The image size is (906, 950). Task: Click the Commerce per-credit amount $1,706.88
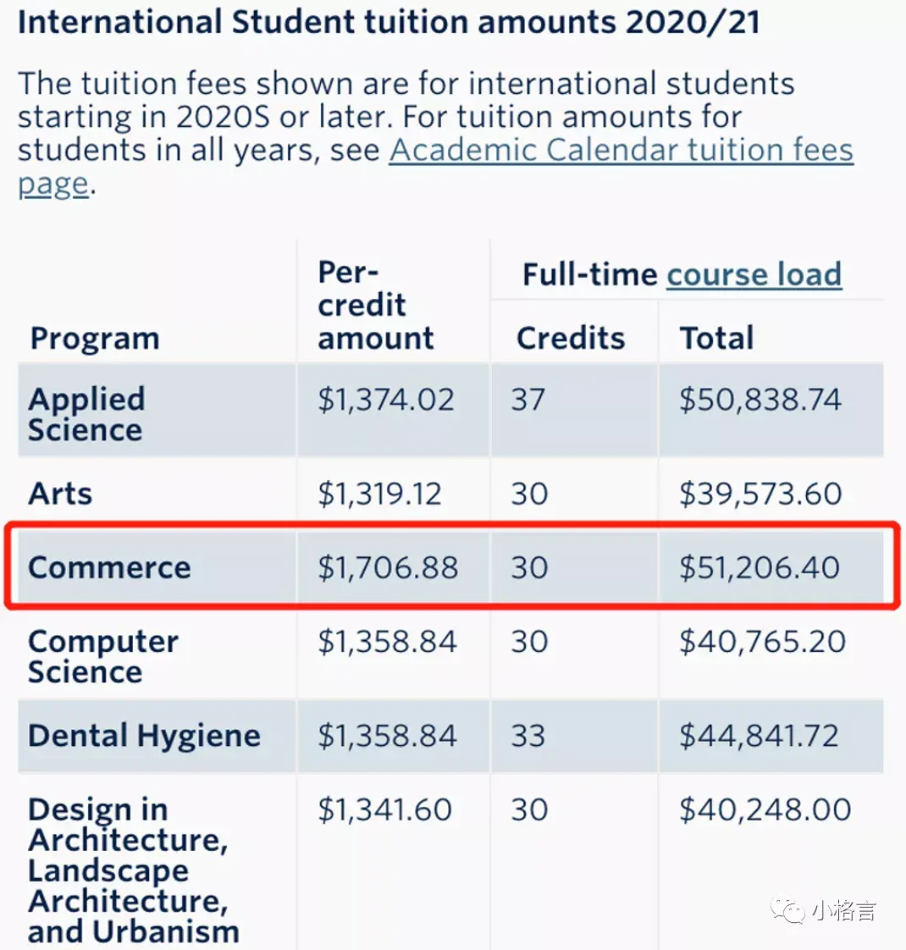pyautogui.click(x=388, y=567)
